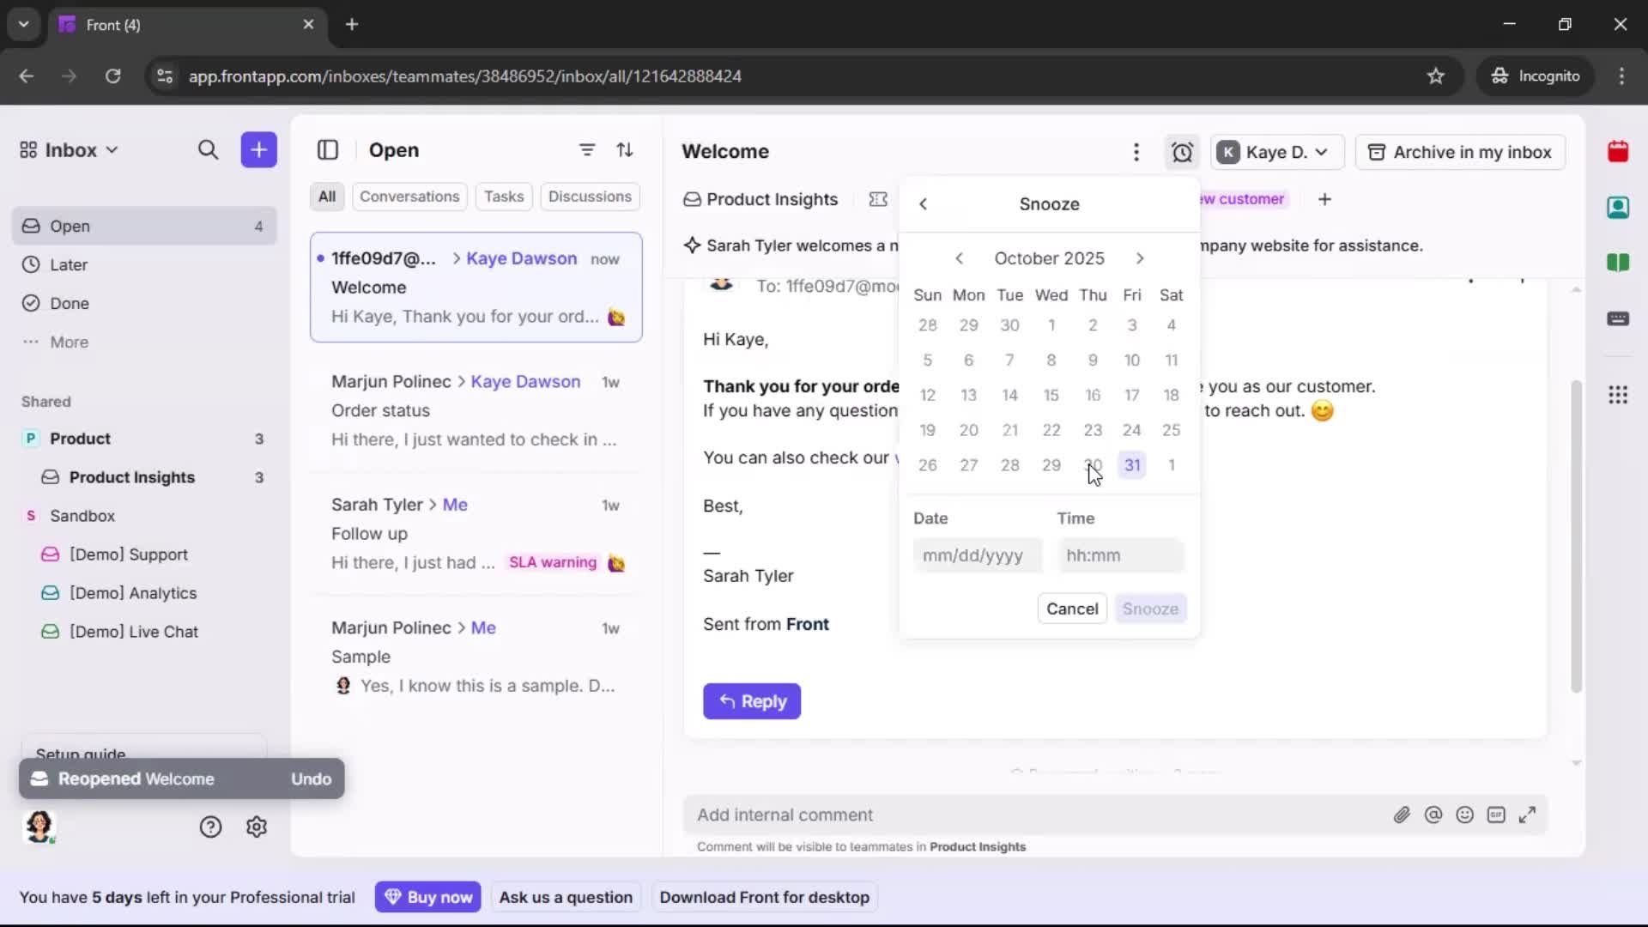This screenshot has width=1648, height=927.
Task: Navigate to next month in snooze calendar
Action: (x=1140, y=257)
